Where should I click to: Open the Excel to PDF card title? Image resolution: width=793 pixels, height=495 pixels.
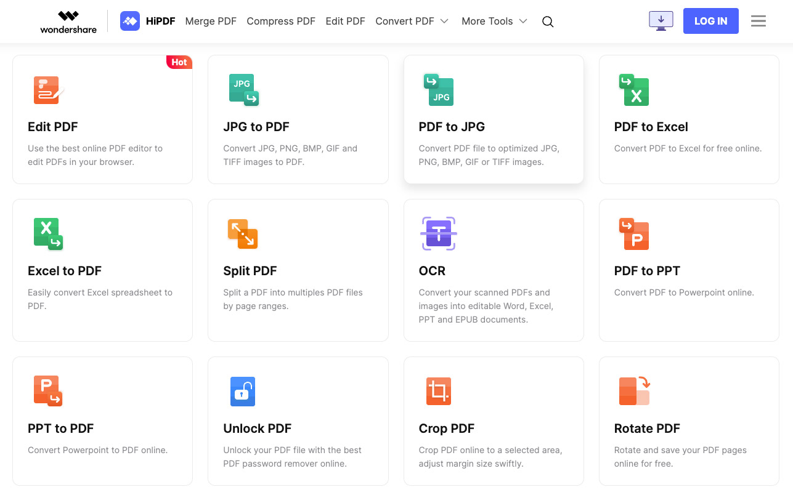pyautogui.click(x=65, y=271)
